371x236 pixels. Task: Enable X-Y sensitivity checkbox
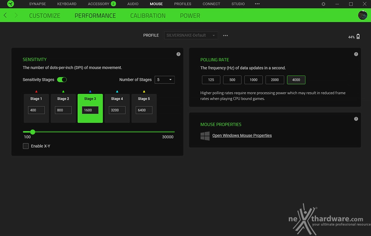coord(26,146)
